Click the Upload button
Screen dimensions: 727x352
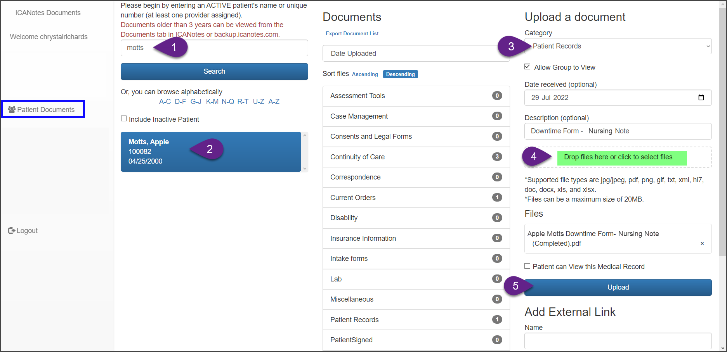pyautogui.click(x=618, y=287)
